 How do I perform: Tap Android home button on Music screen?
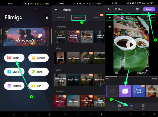click(78, 114)
